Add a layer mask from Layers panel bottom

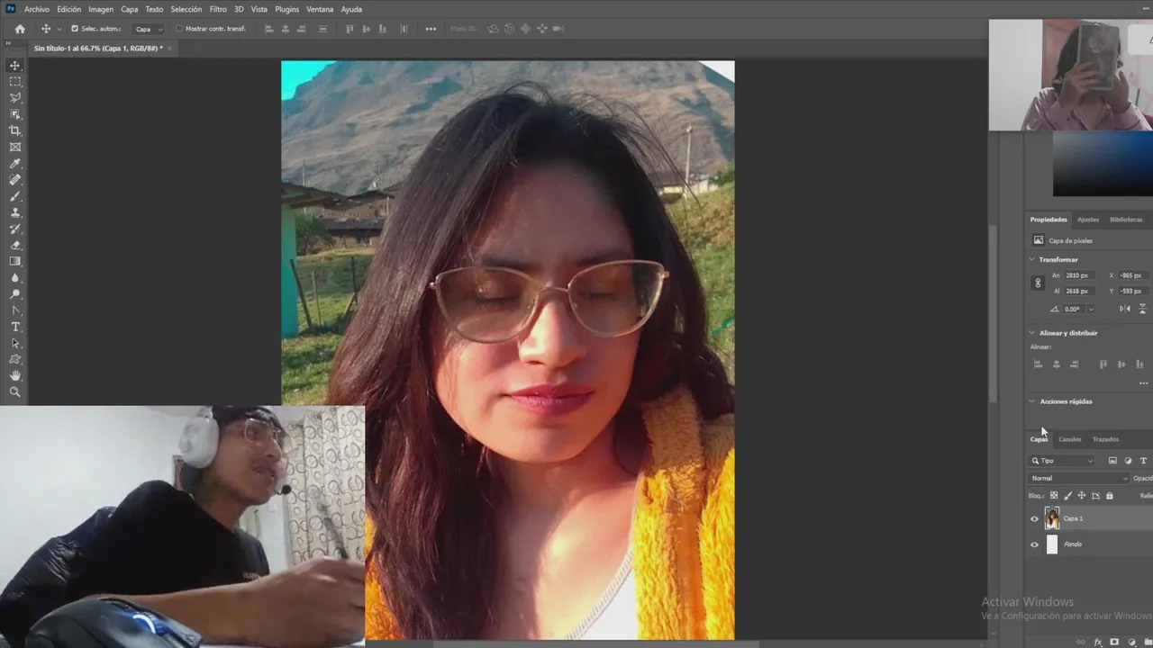[1114, 642]
